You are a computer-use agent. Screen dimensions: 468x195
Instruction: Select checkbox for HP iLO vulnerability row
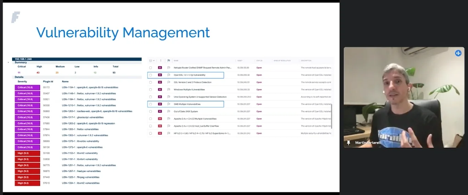pyautogui.click(x=151, y=133)
